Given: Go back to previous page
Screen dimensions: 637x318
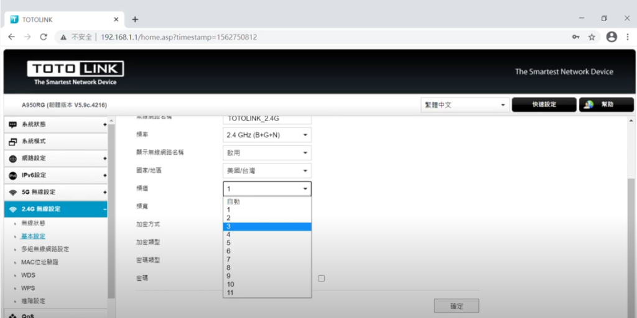Looking at the screenshot, I should pyautogui.click(x=11, y=37).
